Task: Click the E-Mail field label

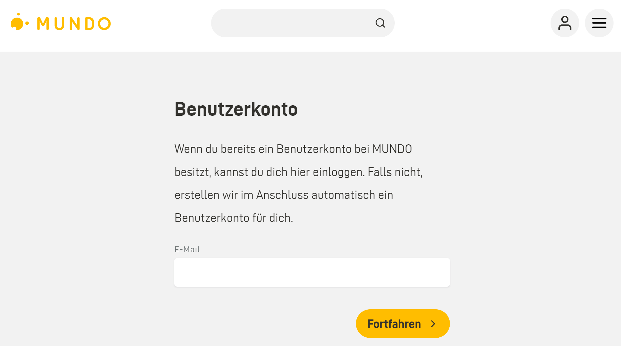Action: pyautogui.click(x=187, y=249)
